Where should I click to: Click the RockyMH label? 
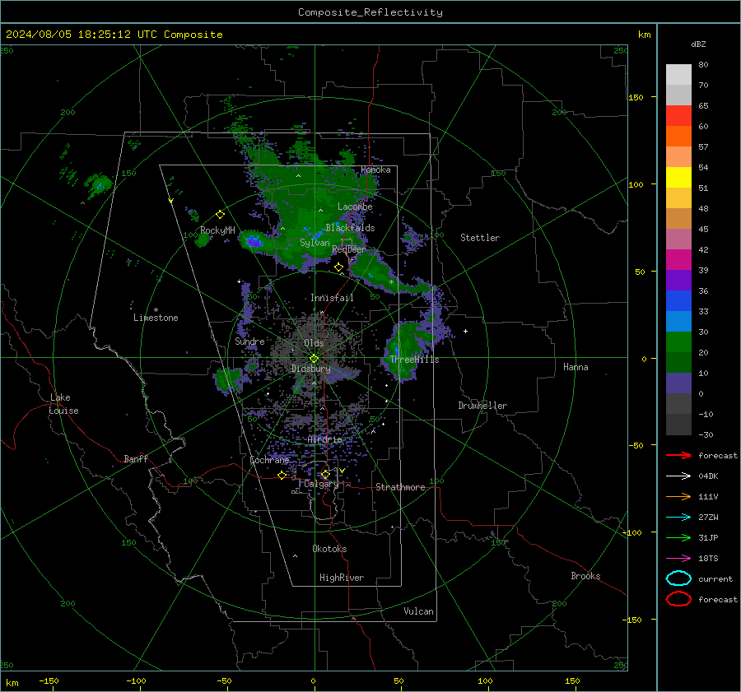[x=217, y=230]
